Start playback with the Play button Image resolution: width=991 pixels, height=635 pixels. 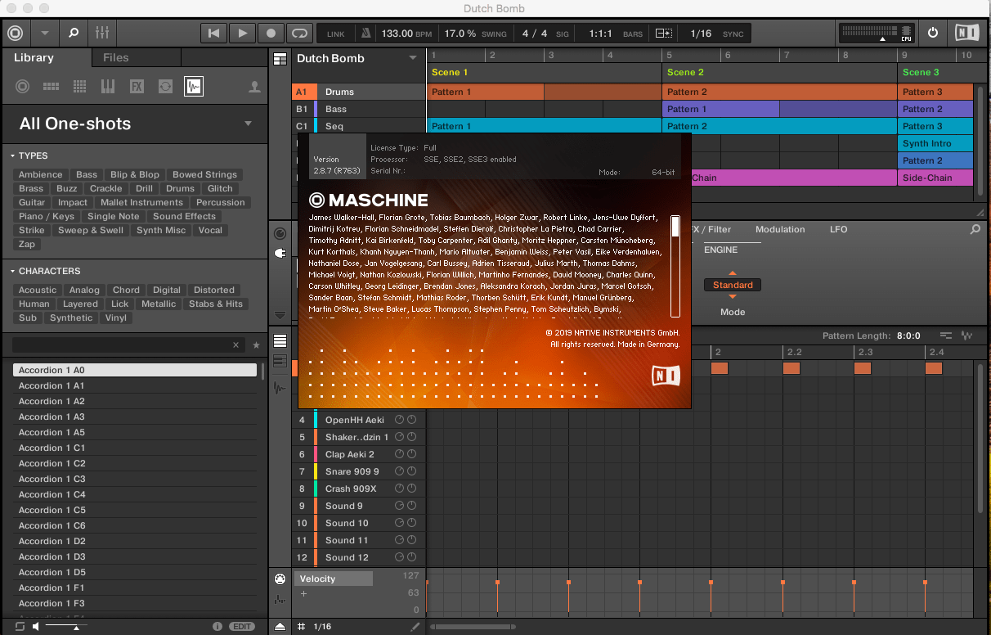coord(242,34)
